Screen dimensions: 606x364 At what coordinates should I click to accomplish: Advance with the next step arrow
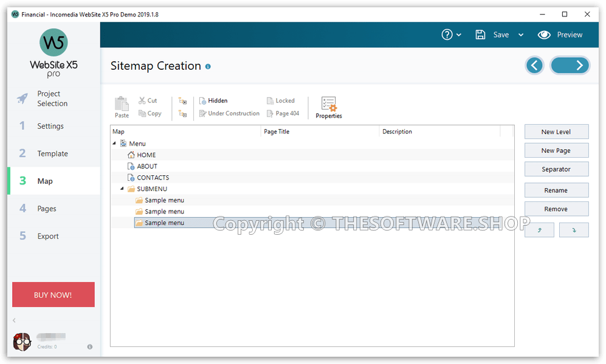pos(570,66)
